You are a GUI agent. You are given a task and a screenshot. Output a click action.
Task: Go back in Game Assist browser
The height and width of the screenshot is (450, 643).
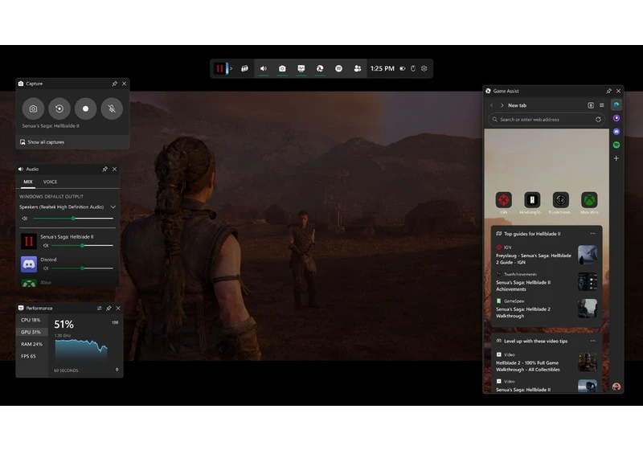pos(492,105)
